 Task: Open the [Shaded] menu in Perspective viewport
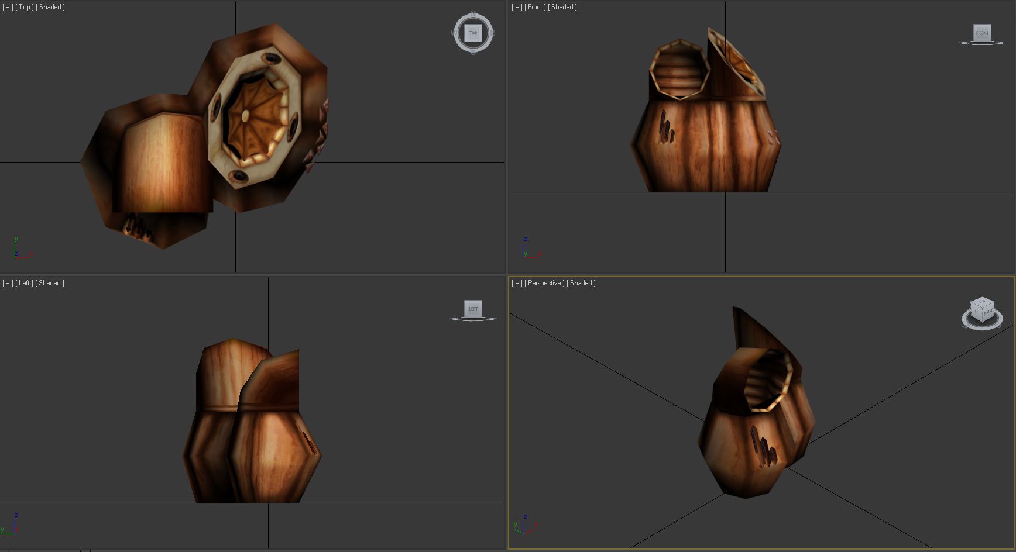click(581, 283)
